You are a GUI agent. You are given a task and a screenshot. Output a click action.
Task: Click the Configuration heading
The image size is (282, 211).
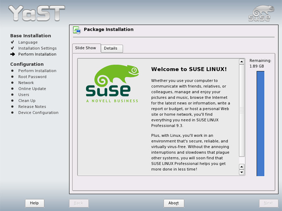click(x=27, y=64)
